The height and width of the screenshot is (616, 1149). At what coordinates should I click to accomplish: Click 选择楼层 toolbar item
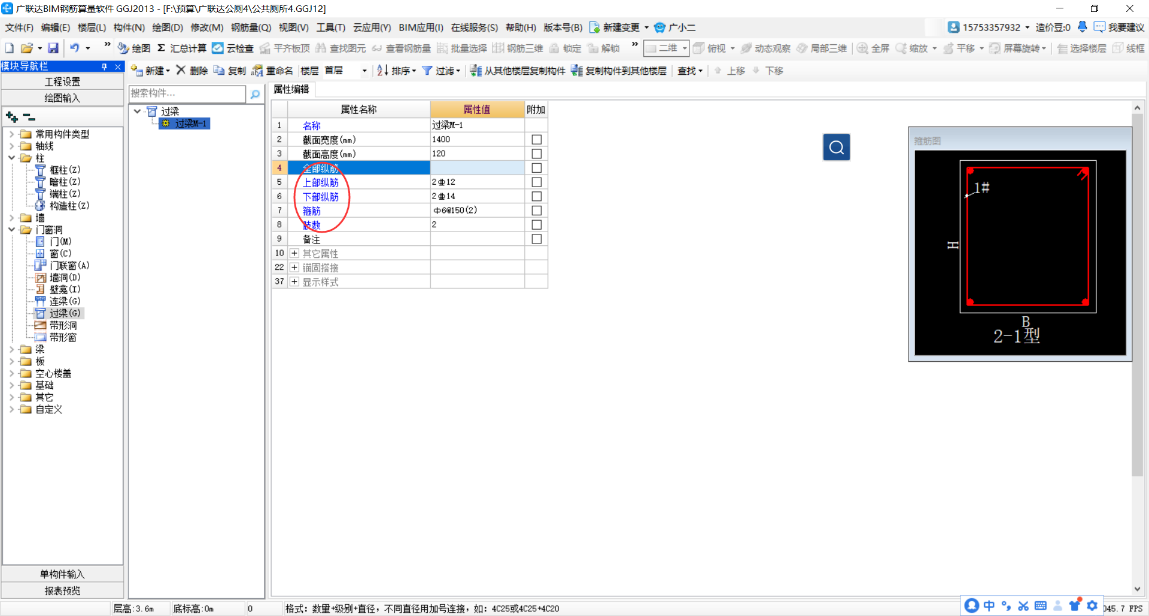click(x=1081, y=48)
